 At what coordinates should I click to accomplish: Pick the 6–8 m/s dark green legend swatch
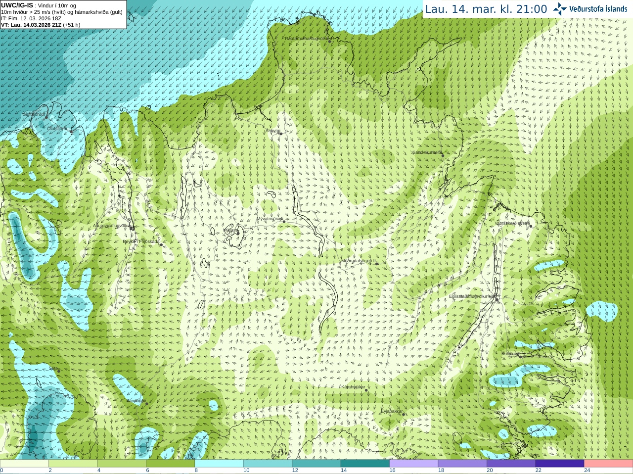(170, 464)
